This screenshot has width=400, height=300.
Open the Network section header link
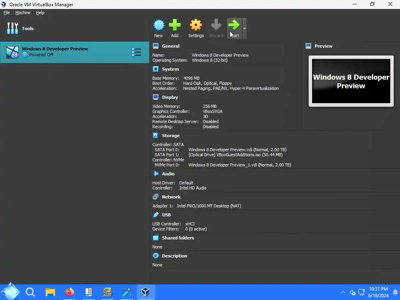click(x=171, y=197)
